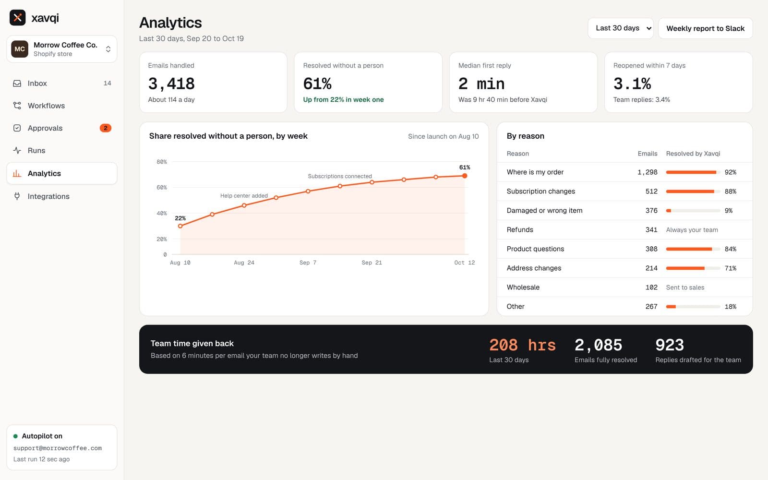
Task: Click the Workflows branch icon
Action: 17,106
